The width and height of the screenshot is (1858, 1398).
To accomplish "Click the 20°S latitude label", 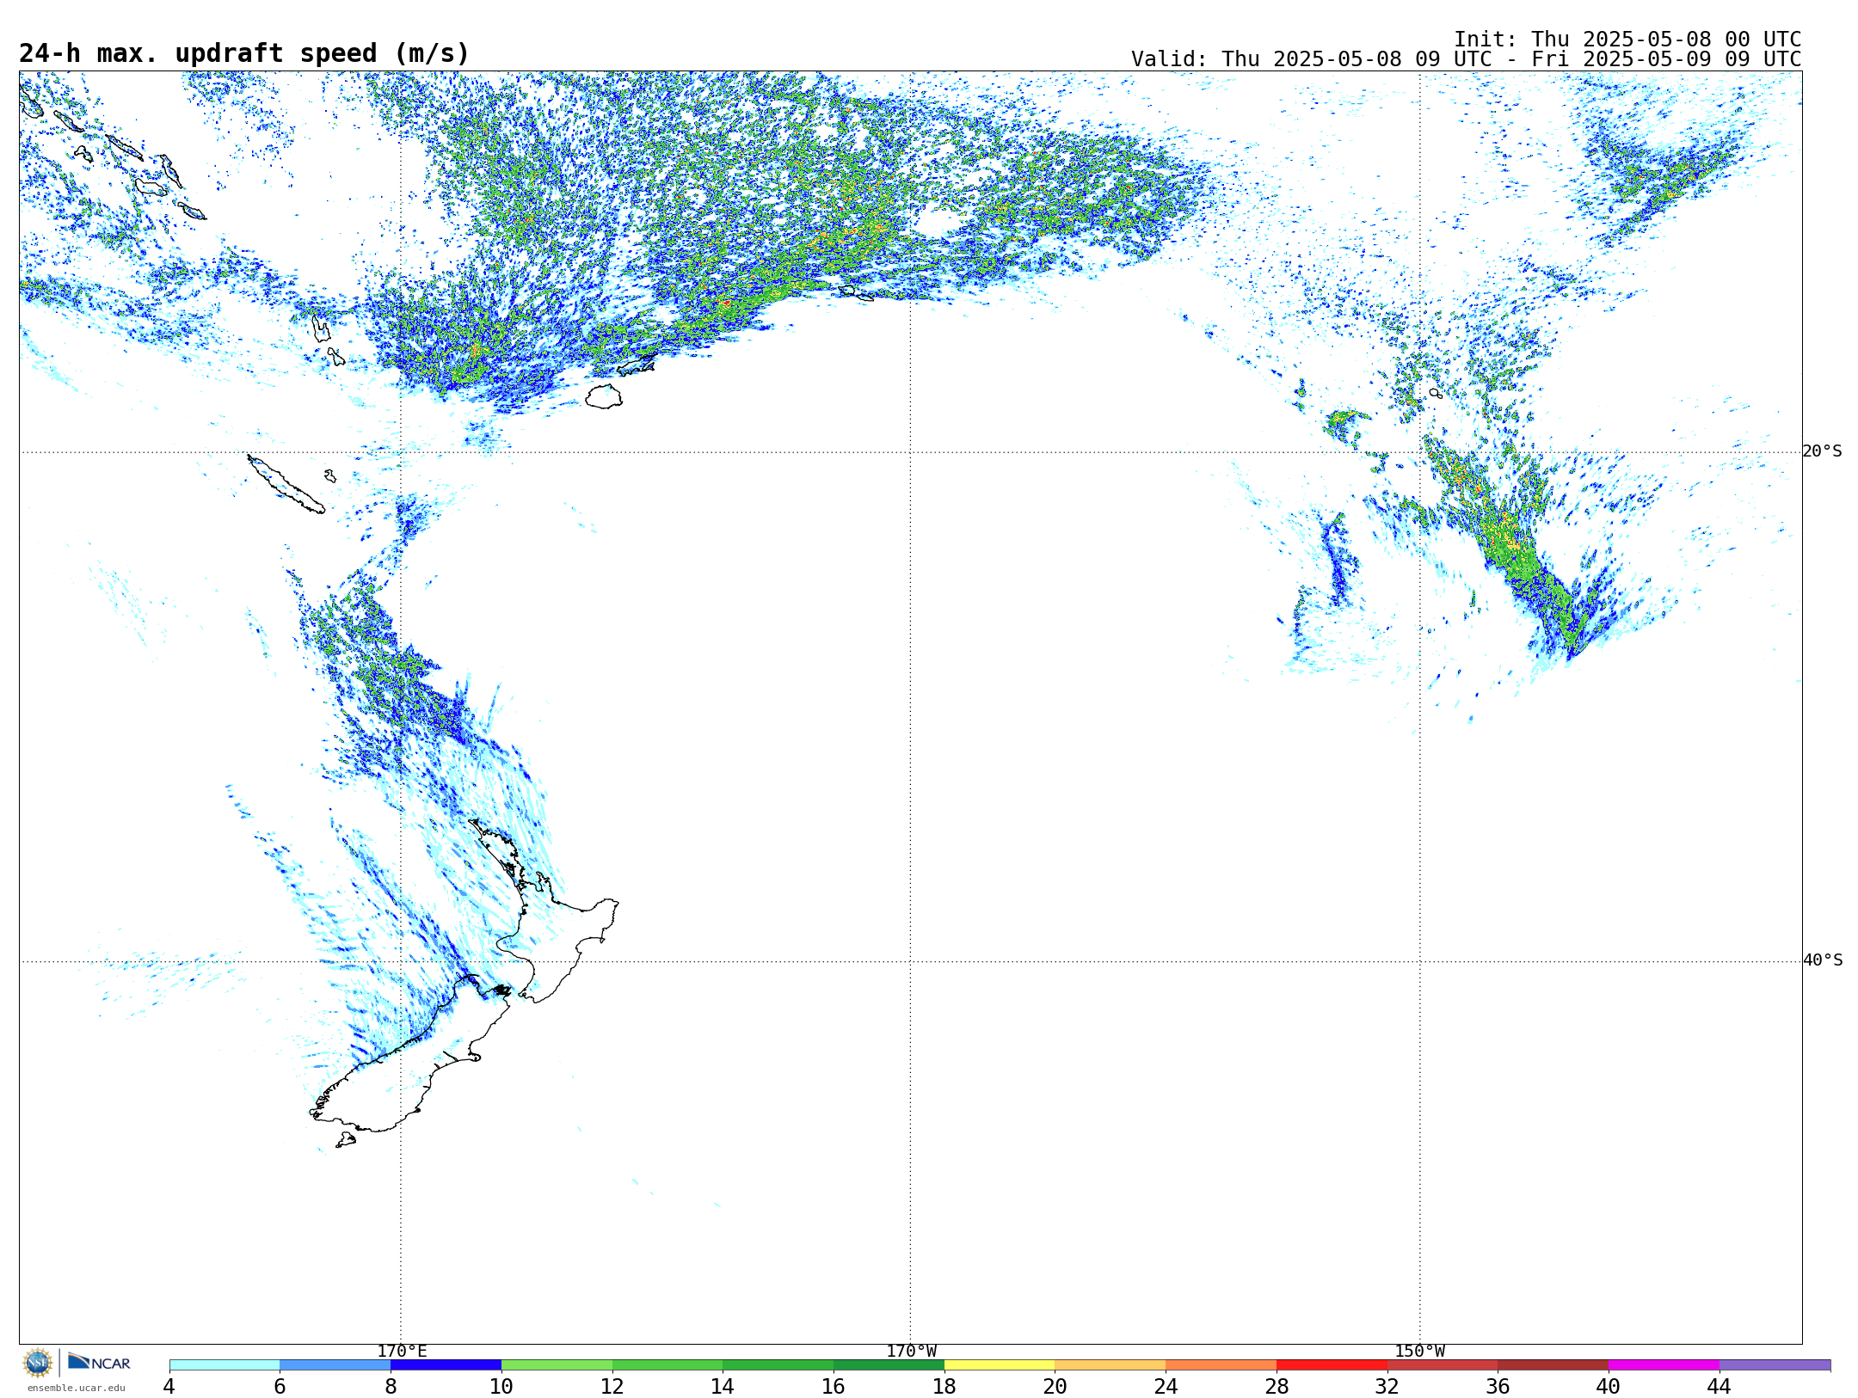I will (1822, 451).
